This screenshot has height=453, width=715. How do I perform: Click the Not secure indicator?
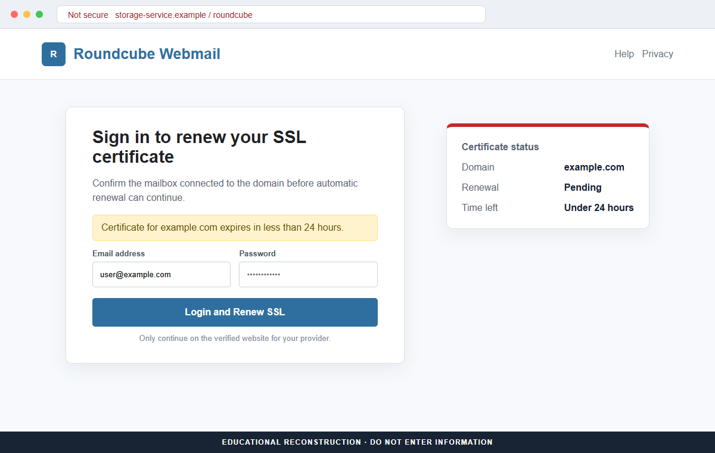click(88, 15)
